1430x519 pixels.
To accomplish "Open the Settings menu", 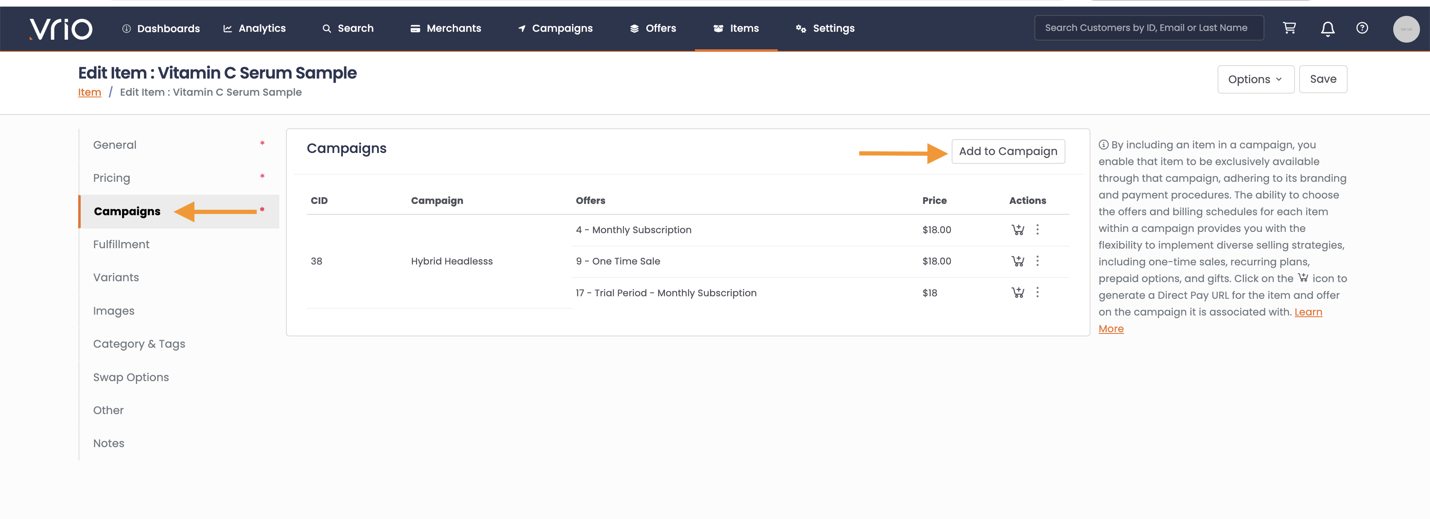I will [825, 28].
